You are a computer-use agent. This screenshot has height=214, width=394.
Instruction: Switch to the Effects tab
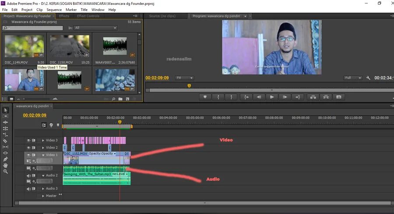pos(64,16)
